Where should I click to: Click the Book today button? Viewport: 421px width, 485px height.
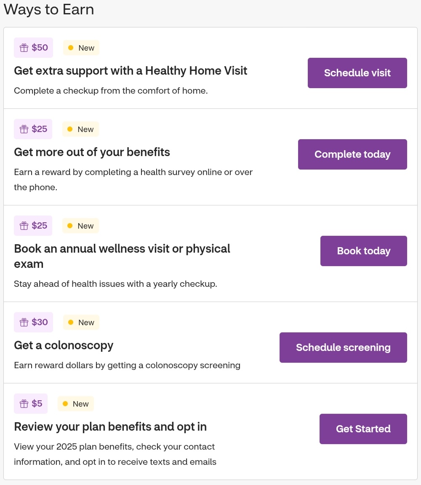(364, 251)
